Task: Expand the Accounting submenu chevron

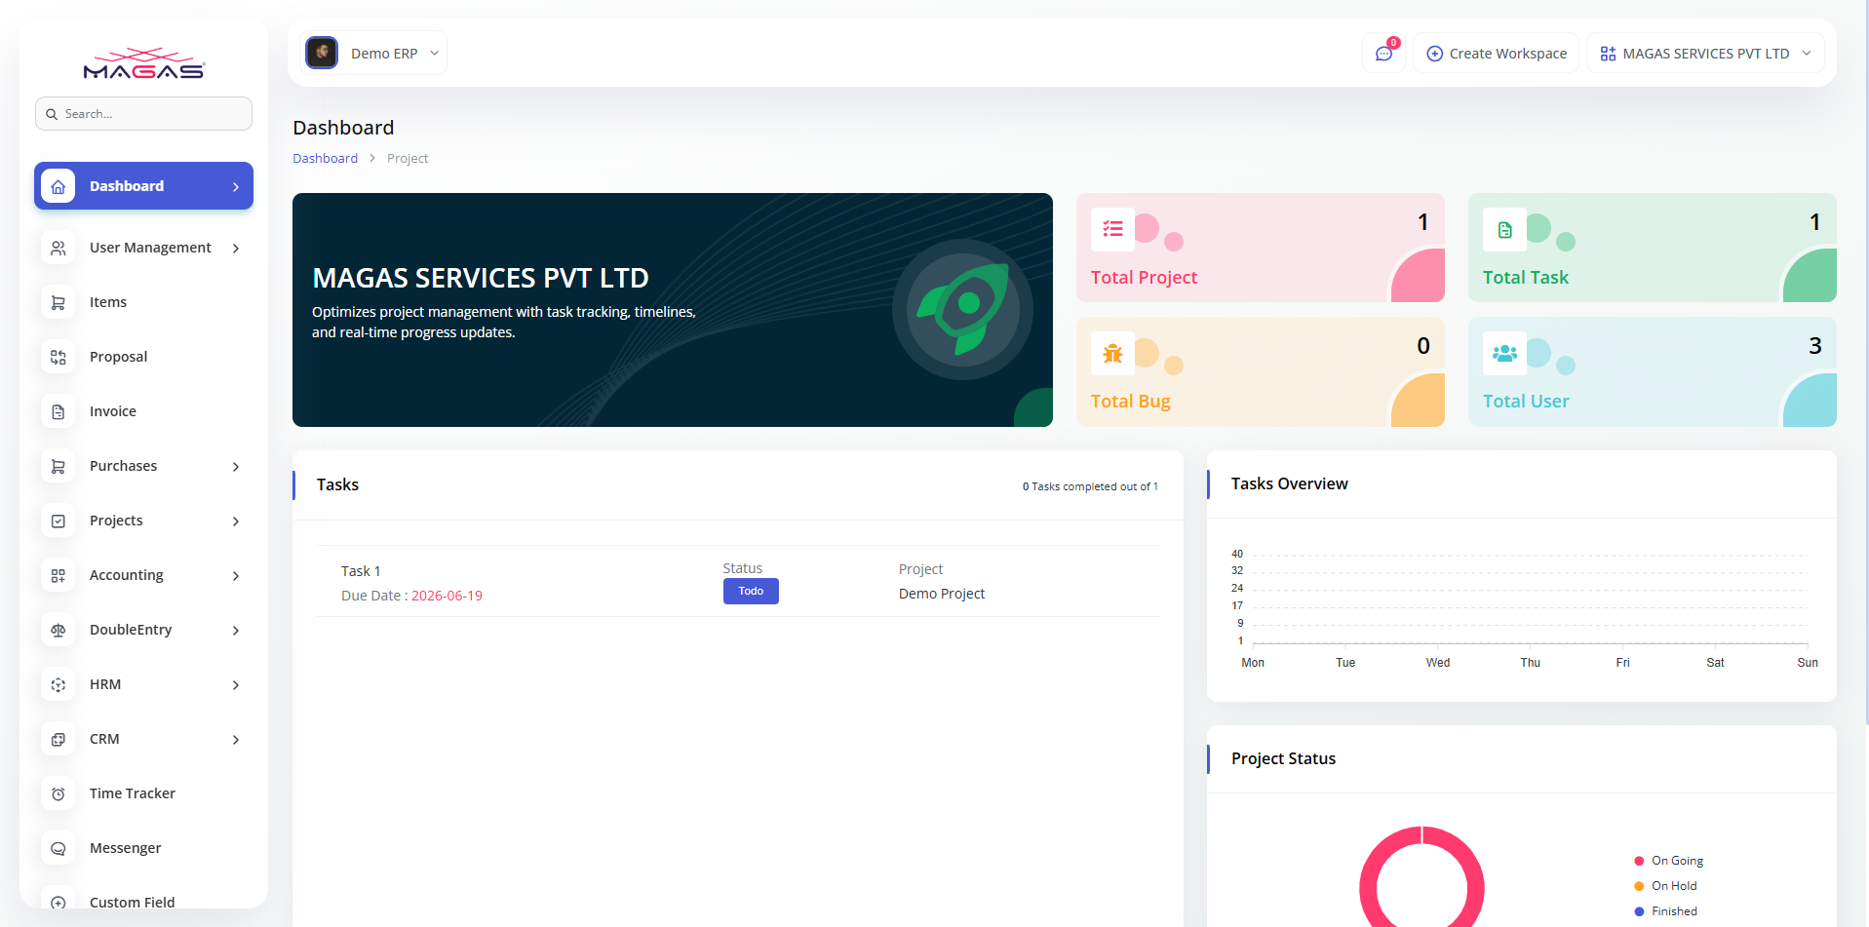Action: [x=236, y=576]
